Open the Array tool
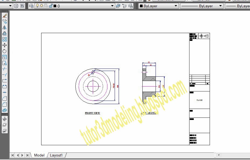The height and width of the screenshot is (160, 250). [x=5, y=39]
